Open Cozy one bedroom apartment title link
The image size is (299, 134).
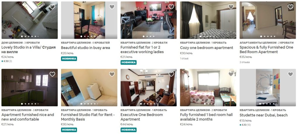[206, 48]
